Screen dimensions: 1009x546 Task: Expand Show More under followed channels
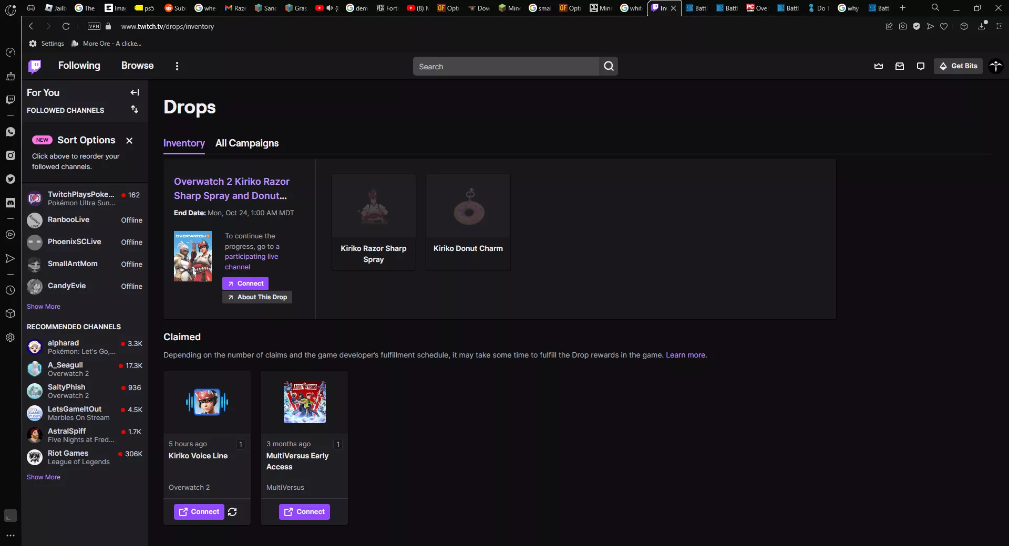pyautogui.click(x=44, y=306)
